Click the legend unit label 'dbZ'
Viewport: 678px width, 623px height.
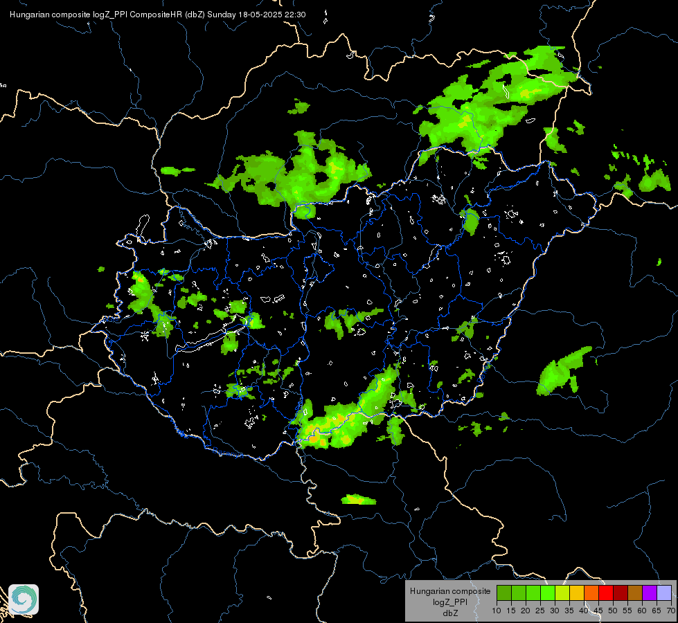pyautogui.click(x=450, y=613)
